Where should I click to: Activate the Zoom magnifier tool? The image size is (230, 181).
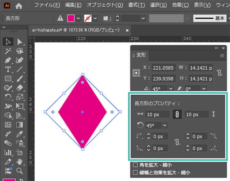coord(20,170)
